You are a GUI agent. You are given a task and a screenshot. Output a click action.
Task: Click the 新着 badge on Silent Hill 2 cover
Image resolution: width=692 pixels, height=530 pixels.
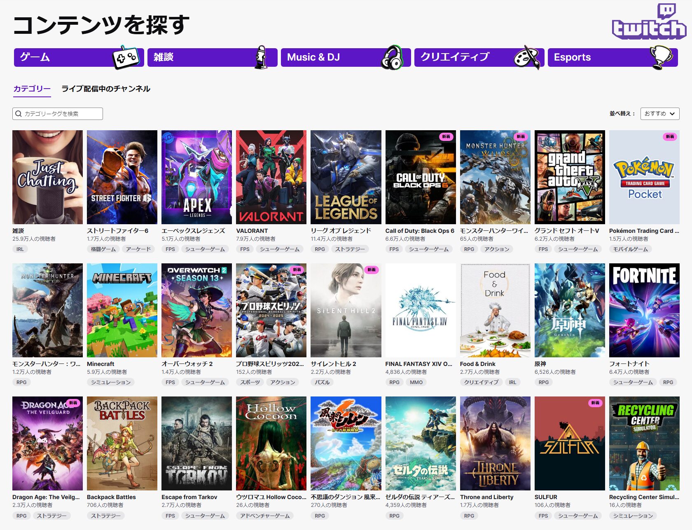point(372,270)
